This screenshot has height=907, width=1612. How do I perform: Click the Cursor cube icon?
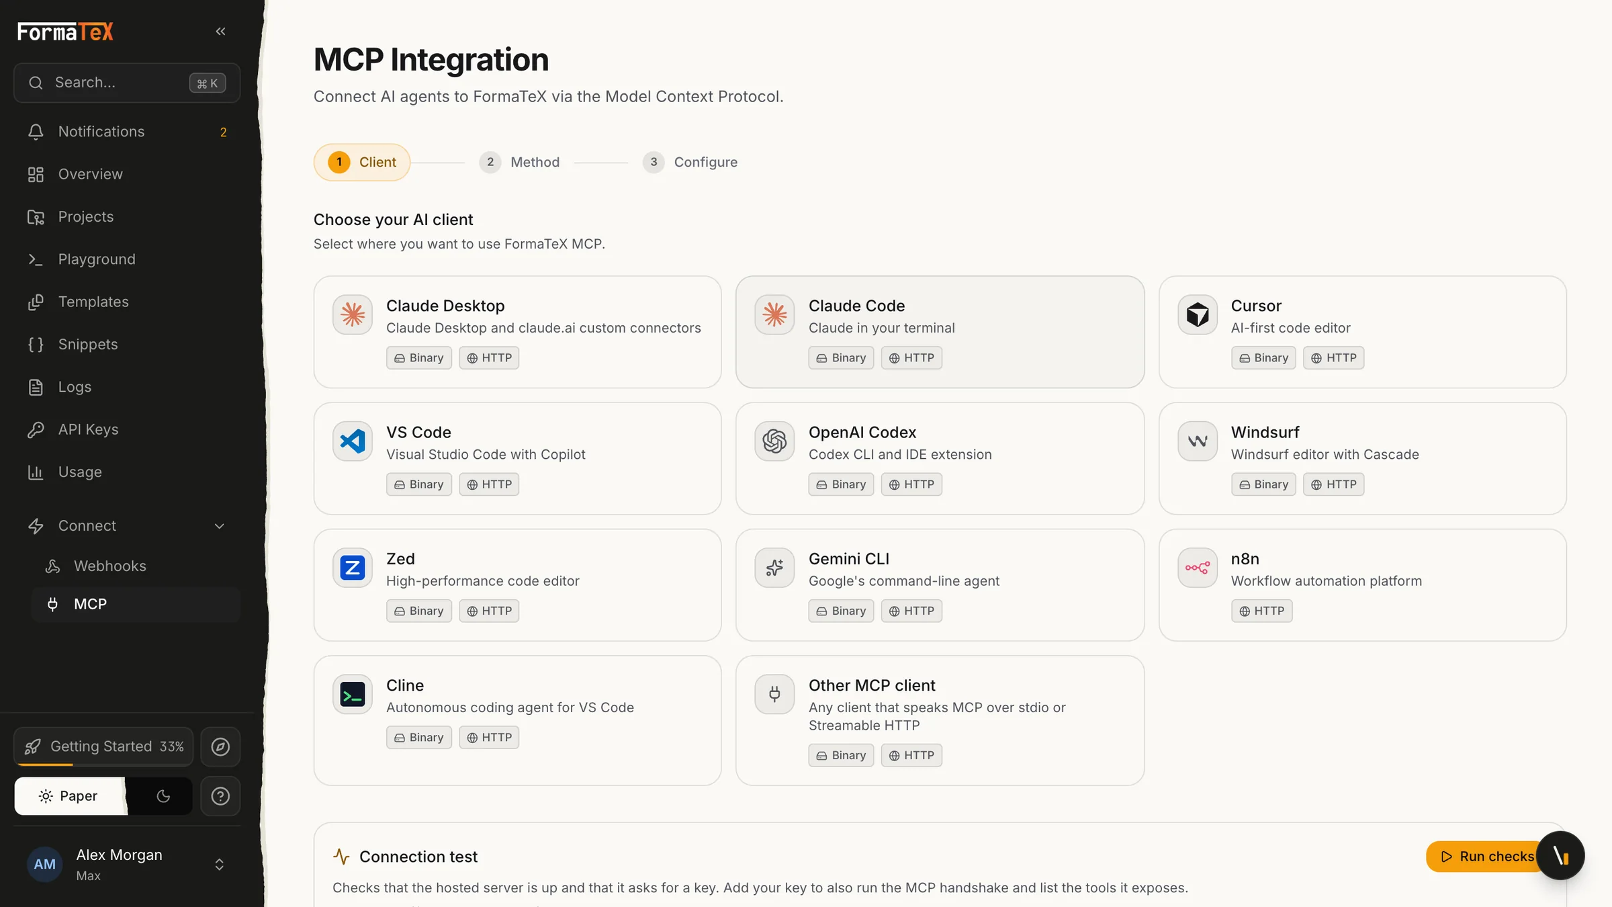pos(1197,314)
